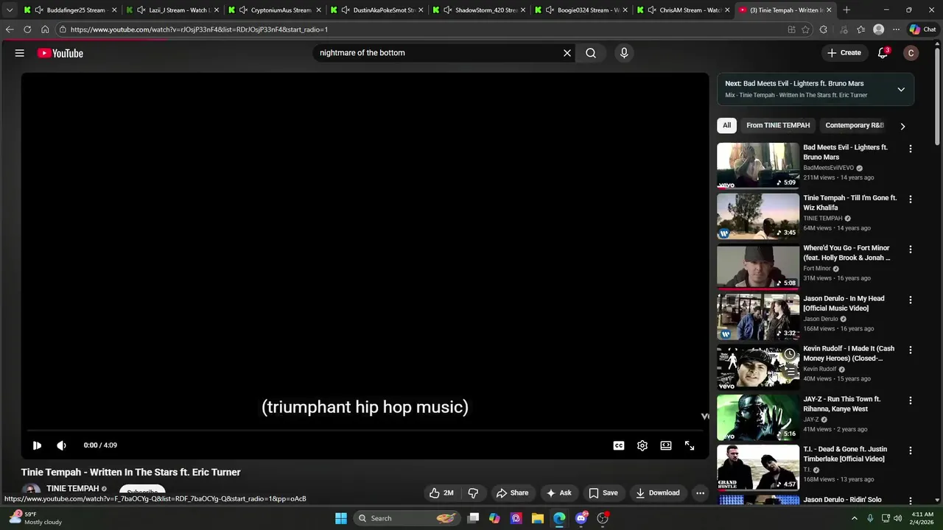Open TINIE TEMPAH channel name

tap(72, 489)
